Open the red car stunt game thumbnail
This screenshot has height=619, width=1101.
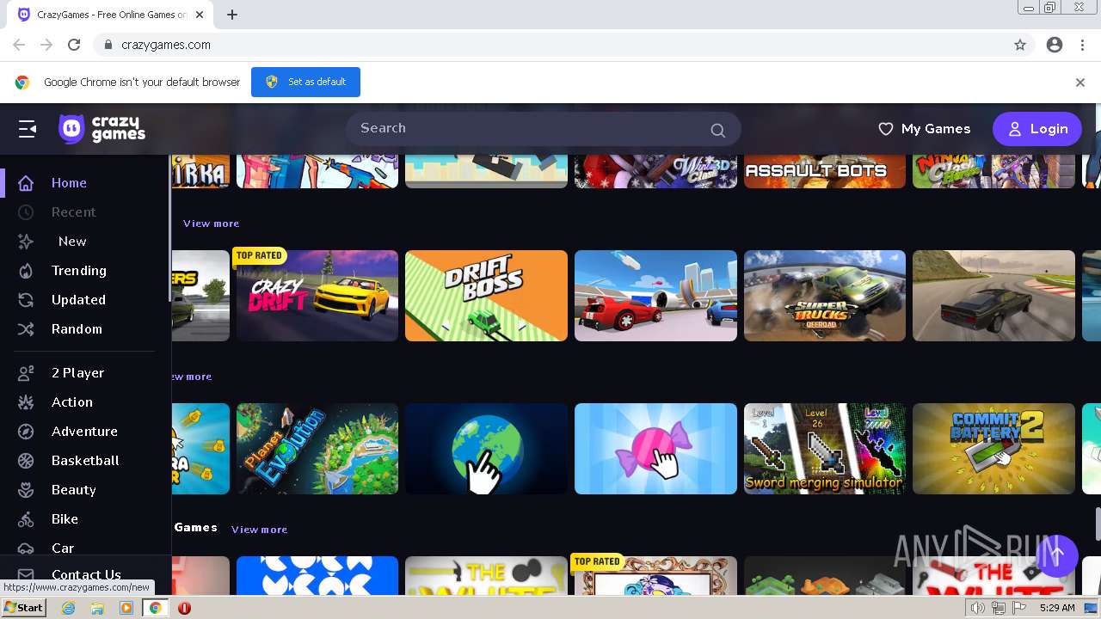point(655,296)
